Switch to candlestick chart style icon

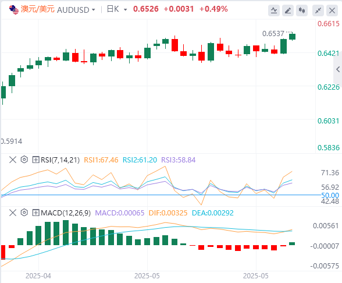click(302, 10)
